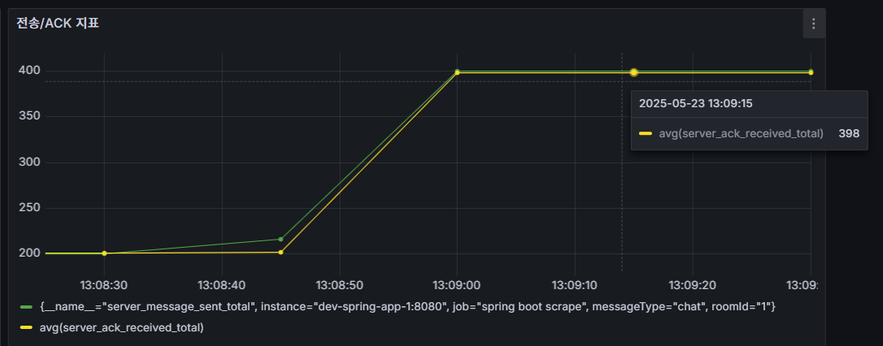Viewport: 883px width, 346px height.
Task: Click the 전송/ACK 지표 panel title
Action: click(58, 24)
